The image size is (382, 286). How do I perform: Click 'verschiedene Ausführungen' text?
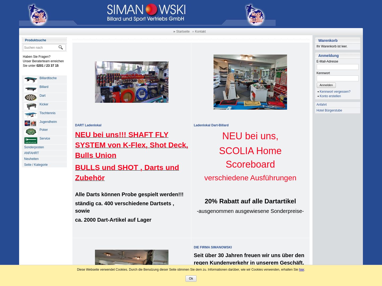coord(250,178)
